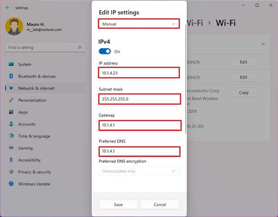Click the search magnifier icon

[x=80, y=47]
